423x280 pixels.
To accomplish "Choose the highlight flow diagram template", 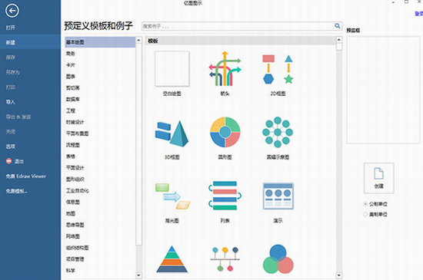I will 172,196.
